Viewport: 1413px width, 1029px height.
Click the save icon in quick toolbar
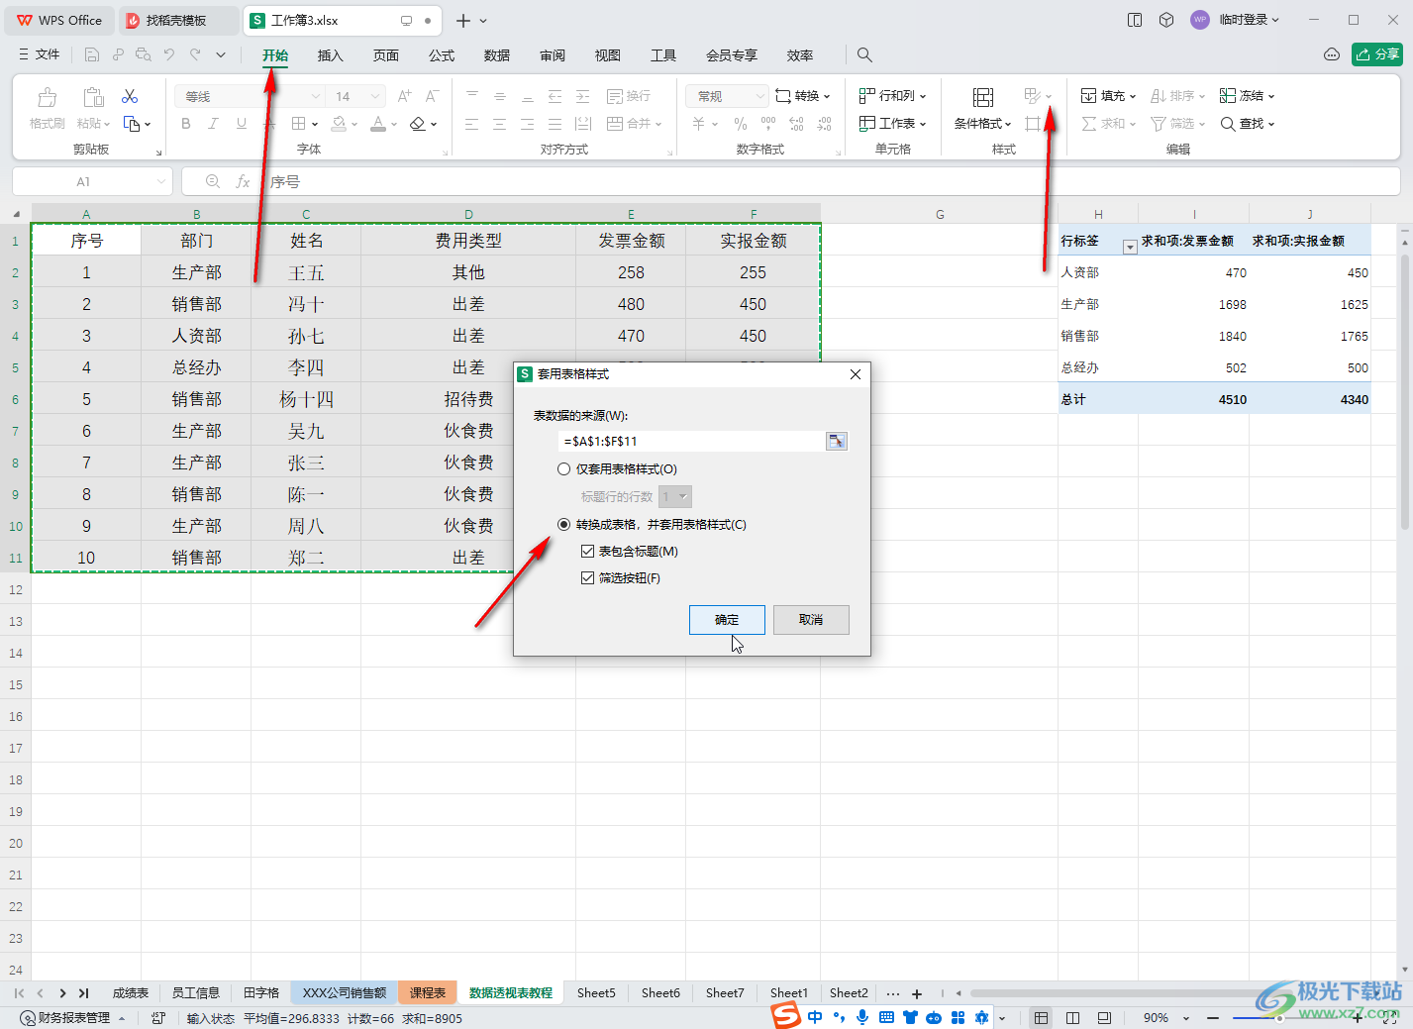tap(92, 54)
